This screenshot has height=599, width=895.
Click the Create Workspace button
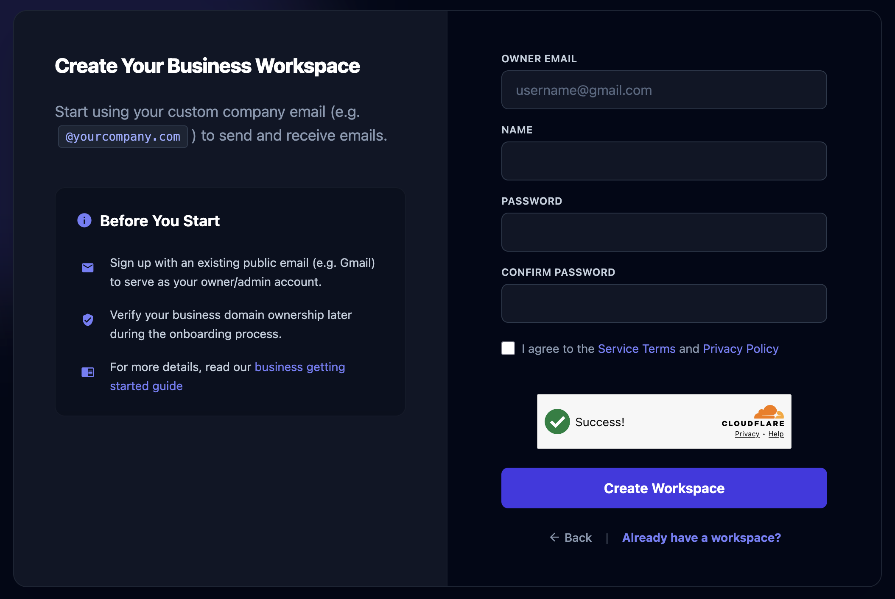click(x=664, y=488)
